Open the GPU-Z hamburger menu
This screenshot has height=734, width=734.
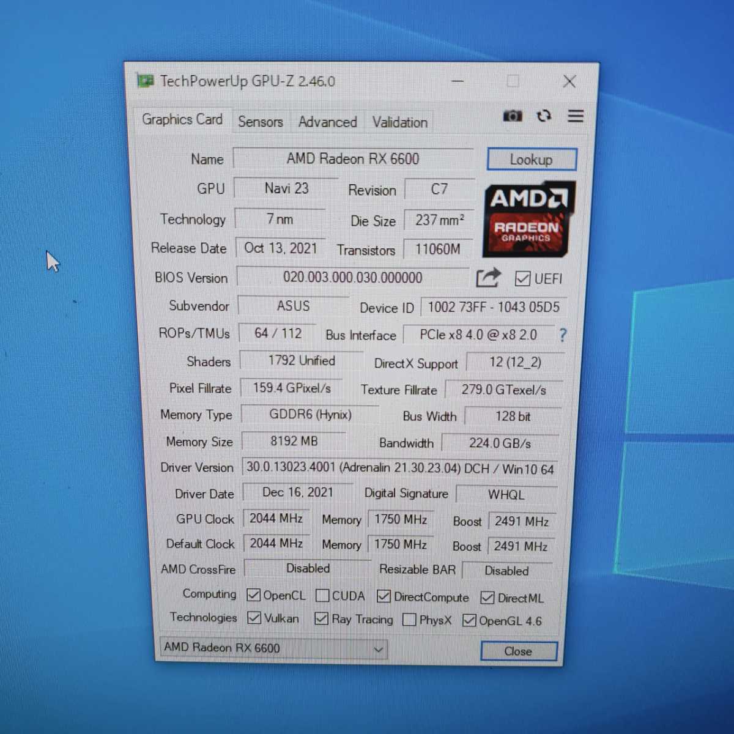pyautogui.click(x=576, y=116)
